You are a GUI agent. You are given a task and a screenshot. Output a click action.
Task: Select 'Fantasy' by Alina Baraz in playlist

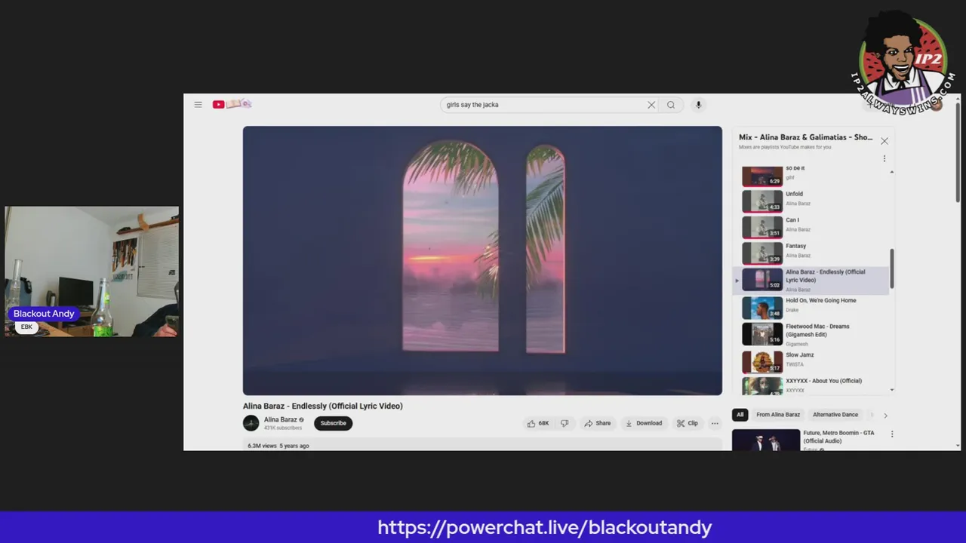tap(811, 253)
